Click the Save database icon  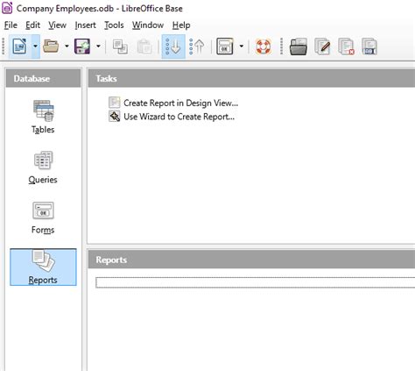pos(82,46)
